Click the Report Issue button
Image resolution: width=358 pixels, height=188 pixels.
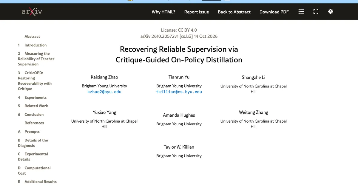[197, 12]
